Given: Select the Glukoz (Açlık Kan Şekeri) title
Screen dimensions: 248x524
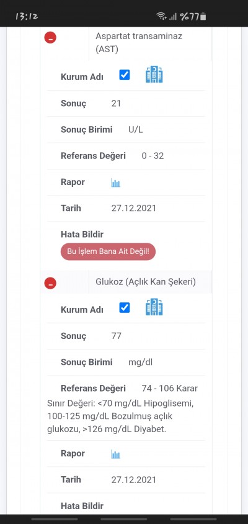Looking at the screenshot, I should [146, 282].
